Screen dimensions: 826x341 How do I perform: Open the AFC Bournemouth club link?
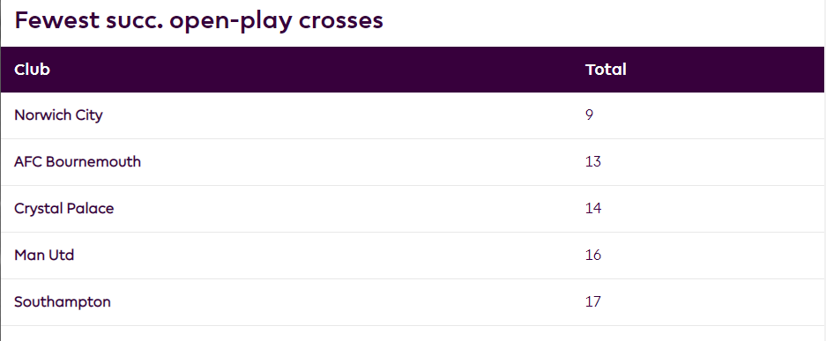(x=78, y=161)
